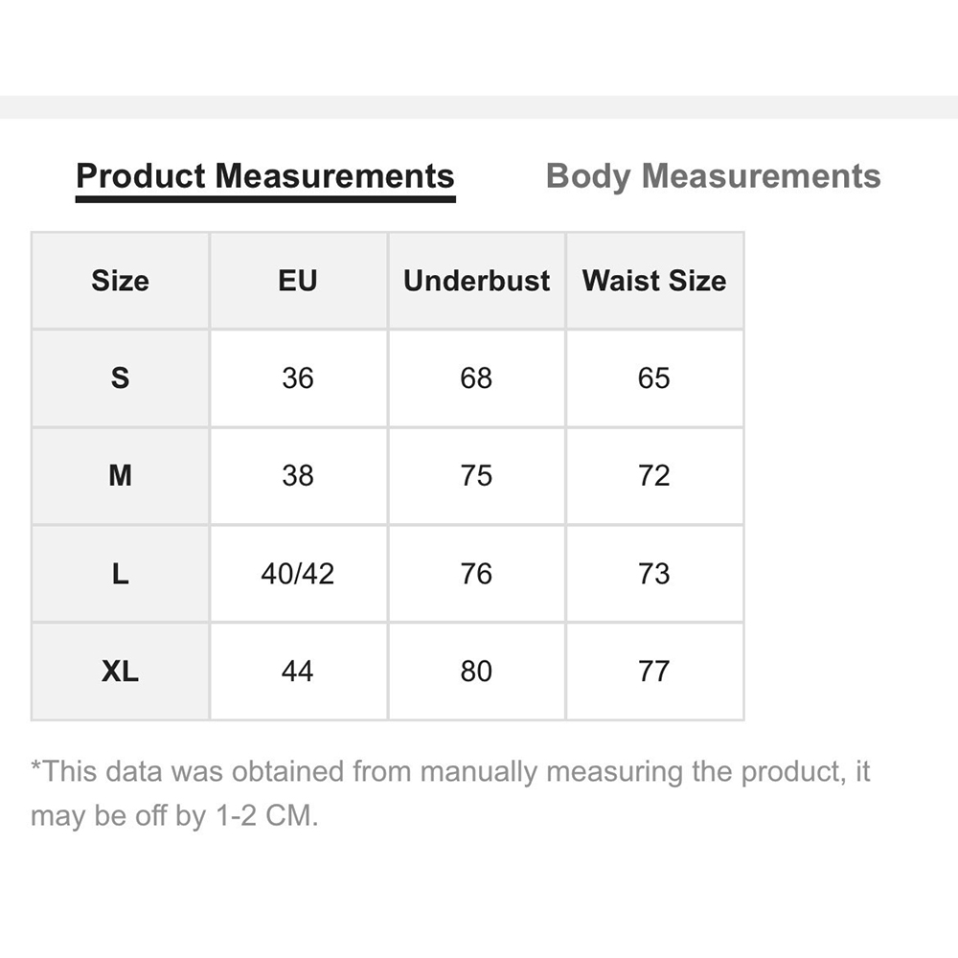Click the EU 36 cell
The width and height of the screenshot is (958, 958).
298,378
